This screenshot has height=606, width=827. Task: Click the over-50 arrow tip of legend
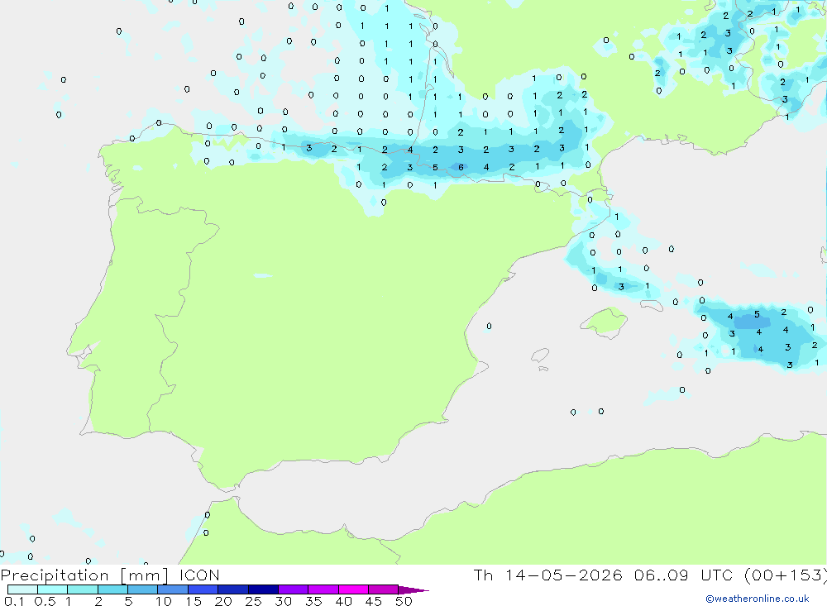413,590
